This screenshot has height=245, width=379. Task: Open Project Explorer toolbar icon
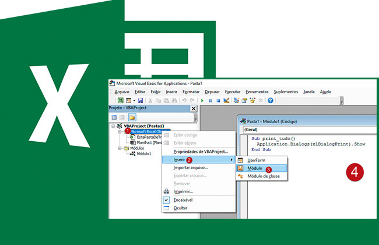point(236,100)
